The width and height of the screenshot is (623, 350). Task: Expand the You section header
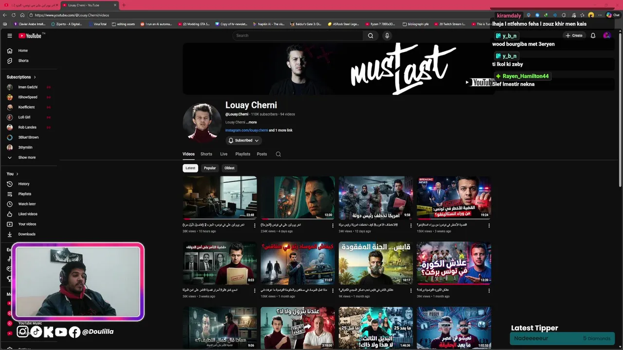13,174
